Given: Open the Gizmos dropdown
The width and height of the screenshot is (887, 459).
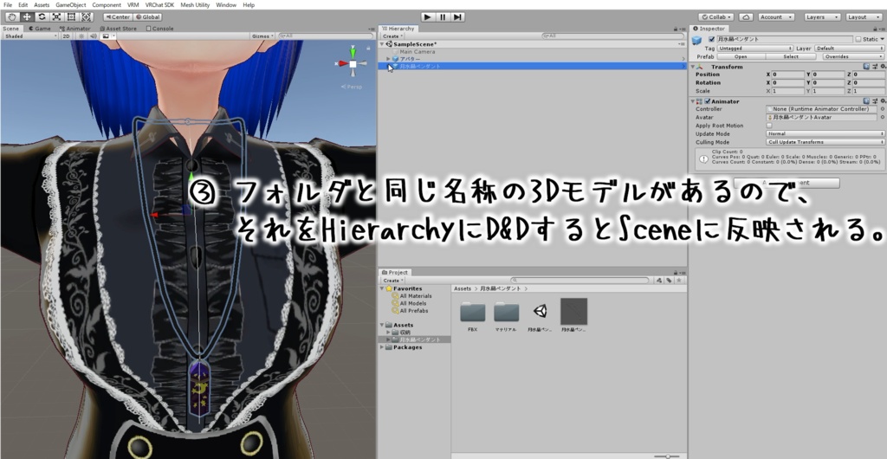Looking at the screenshot, I should (262, 36).
